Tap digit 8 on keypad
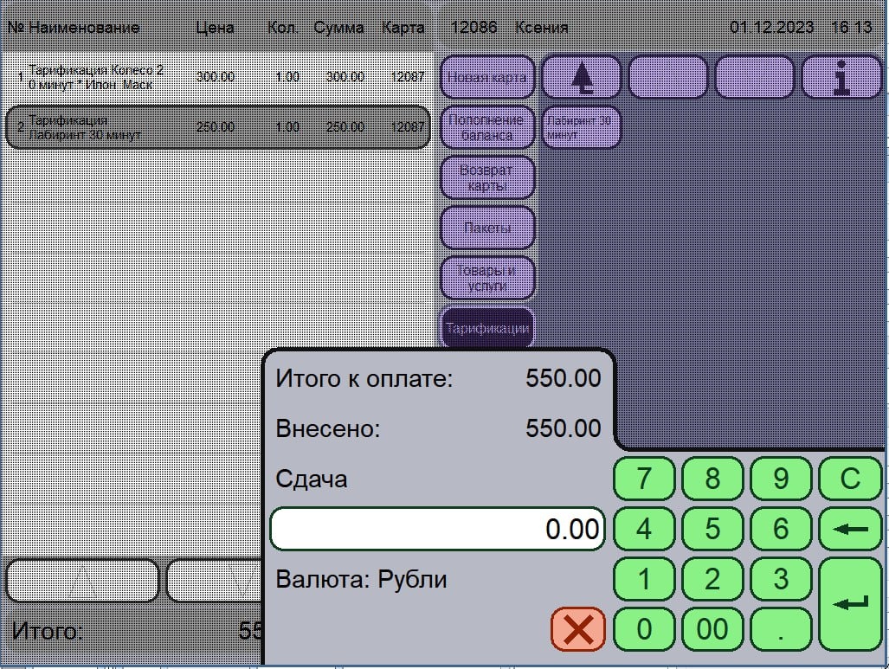The height and width of the screenshot is (669, 889). (712, 479)
